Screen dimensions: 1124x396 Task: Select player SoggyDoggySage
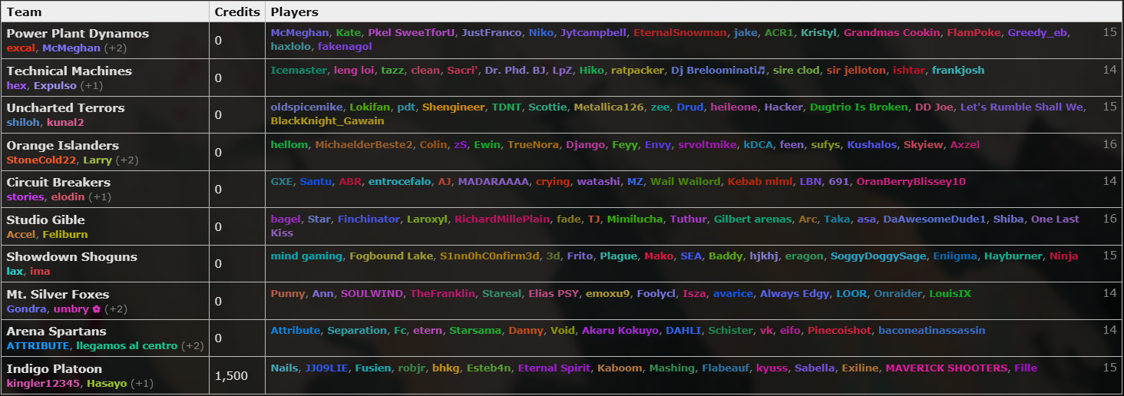tap(878, 256)
